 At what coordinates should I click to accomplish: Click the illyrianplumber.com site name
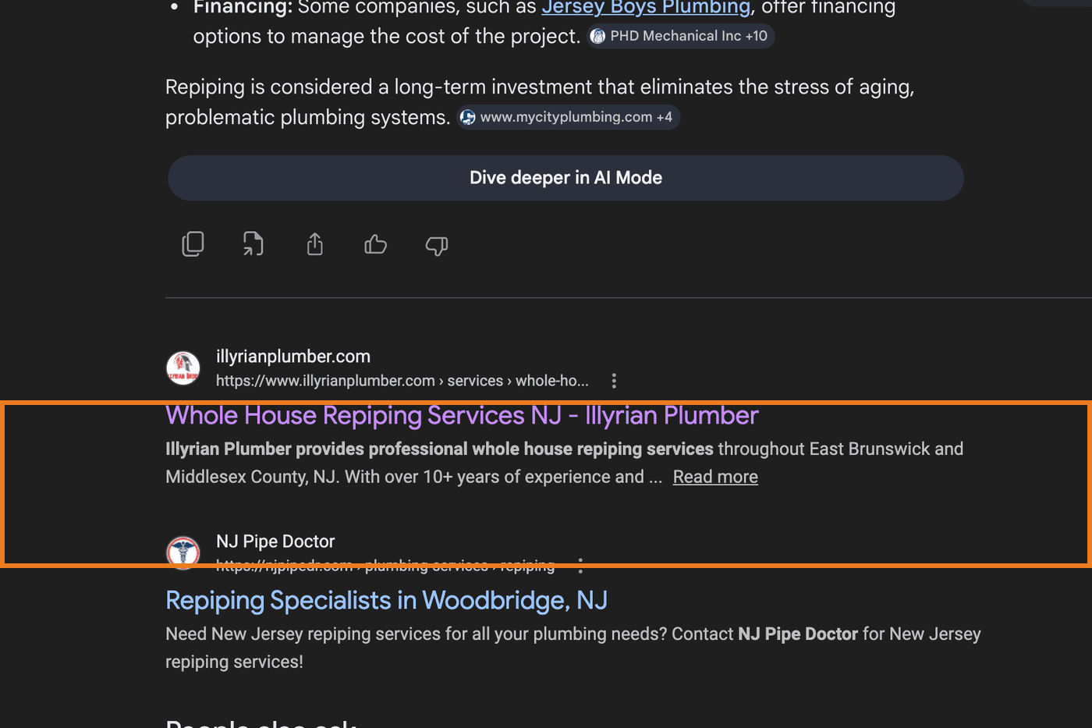tap(293, 357)
